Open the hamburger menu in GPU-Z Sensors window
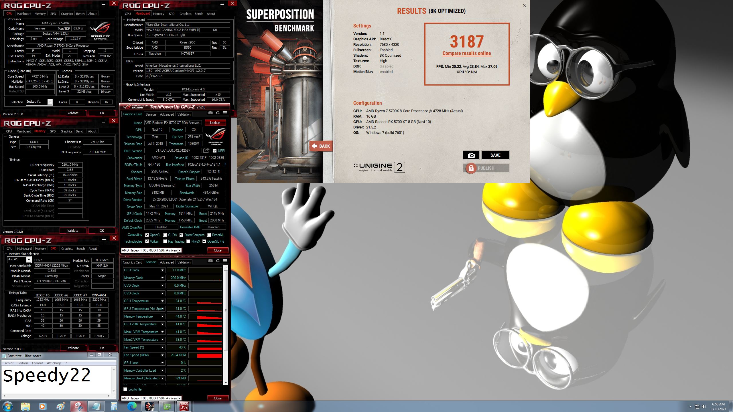The width and height of the screenshot is (733, 412). click(x=225, y=261)
